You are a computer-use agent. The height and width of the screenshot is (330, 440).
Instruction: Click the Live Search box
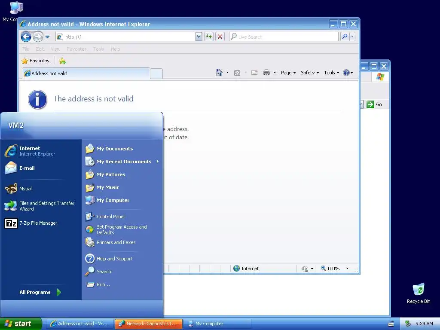point(284,37)
